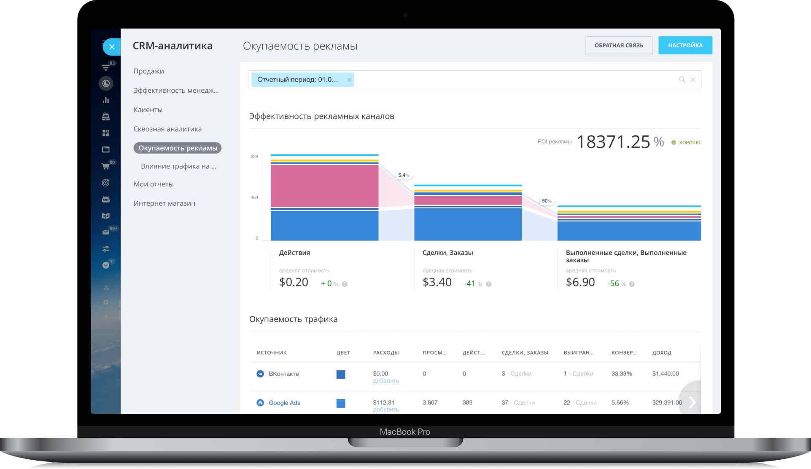Screen dimensions: 811x469
Task: Click the НАСТРОЙКА button
Action: (x=685, y=46)
